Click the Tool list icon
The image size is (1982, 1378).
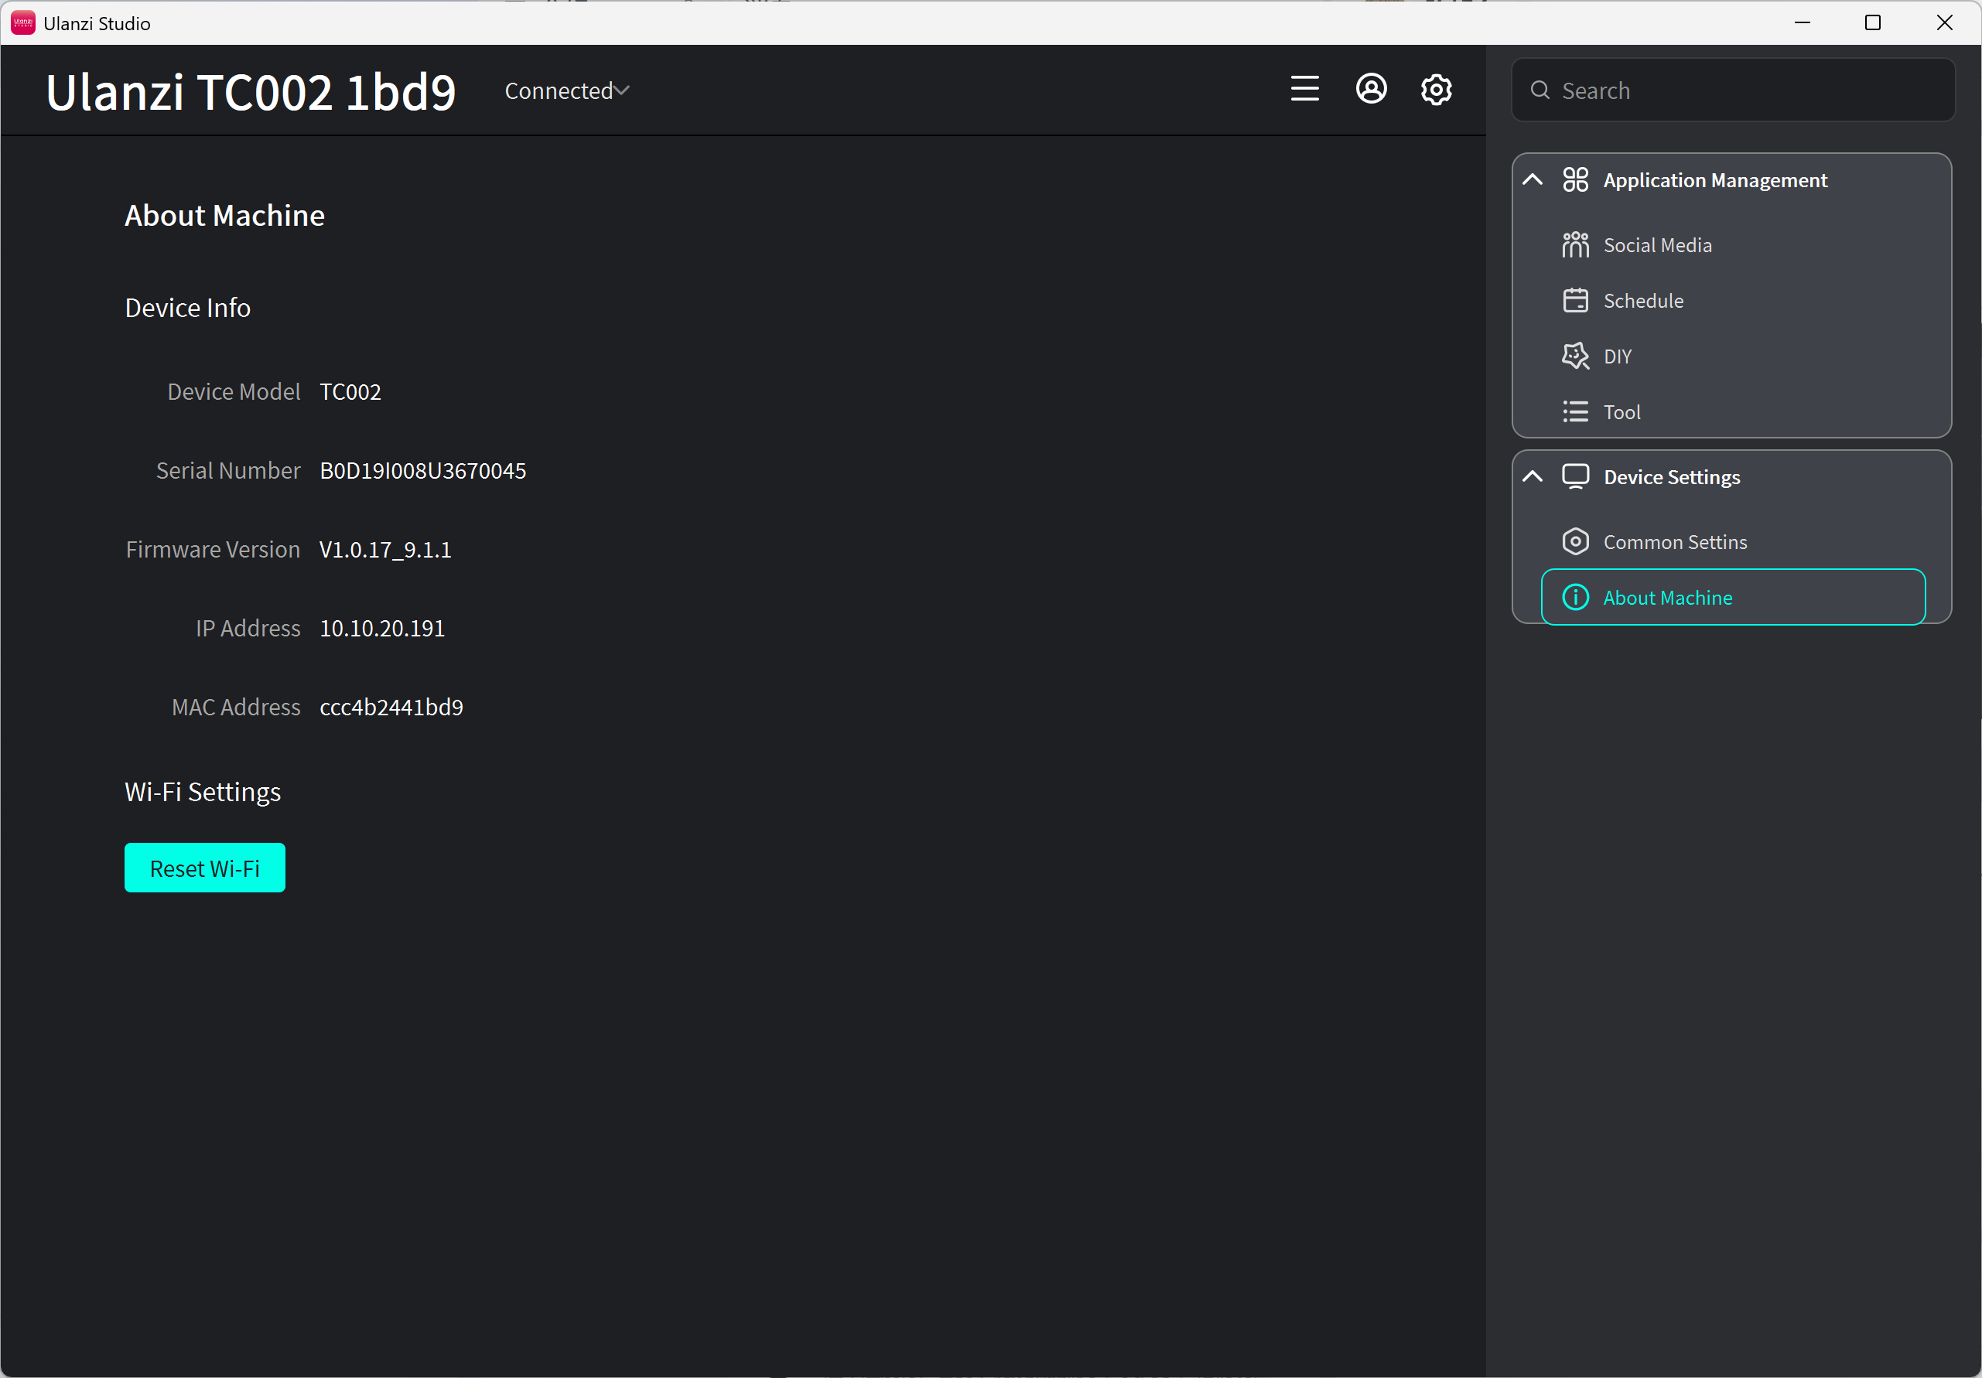pyautogui.click(x=1574, y=411)
